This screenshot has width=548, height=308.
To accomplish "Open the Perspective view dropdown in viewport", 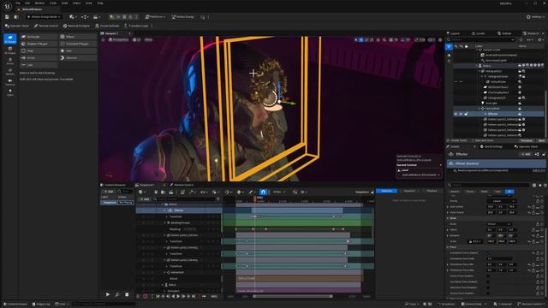I will click(x=118, y=40).
